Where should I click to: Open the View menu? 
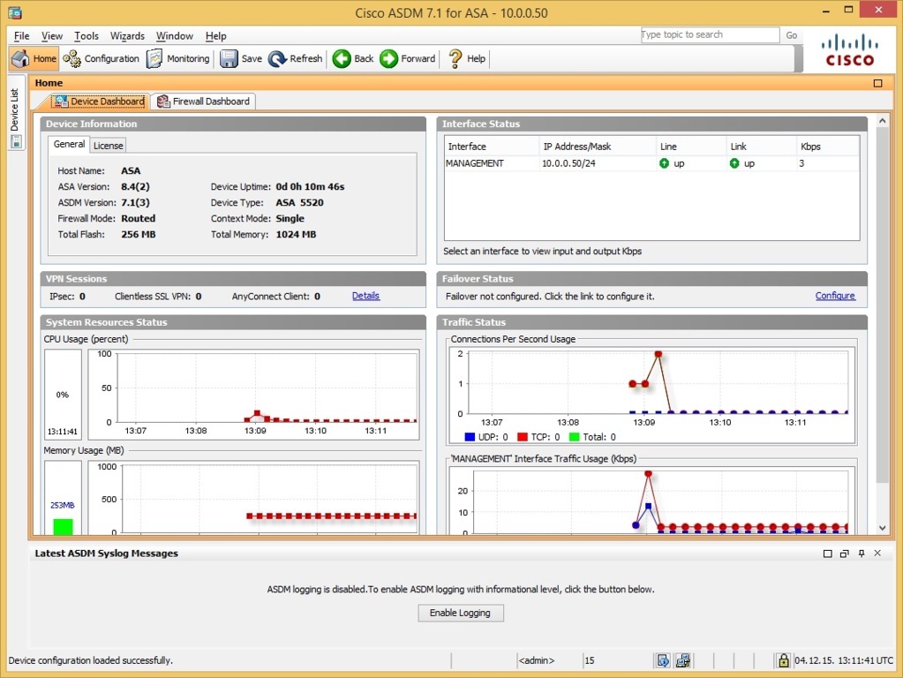(52, 35)
